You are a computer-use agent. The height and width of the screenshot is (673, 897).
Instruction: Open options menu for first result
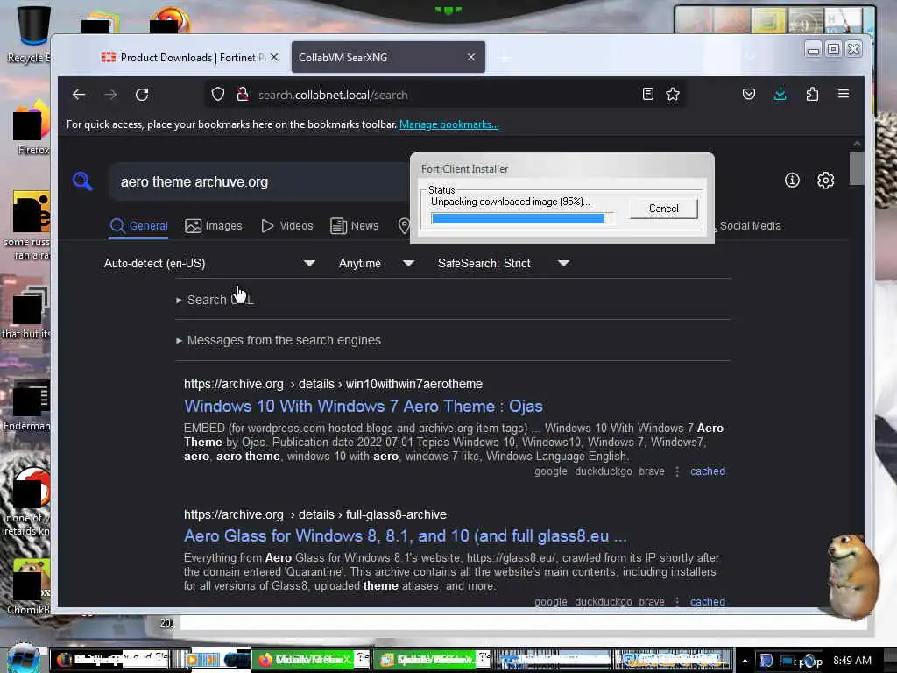[677, 471]
